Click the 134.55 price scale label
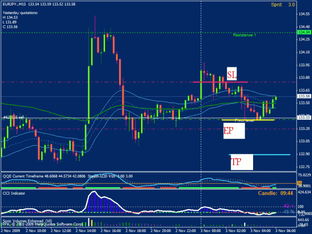The height and width of the screenshot is (234, 312). point(304,14)
